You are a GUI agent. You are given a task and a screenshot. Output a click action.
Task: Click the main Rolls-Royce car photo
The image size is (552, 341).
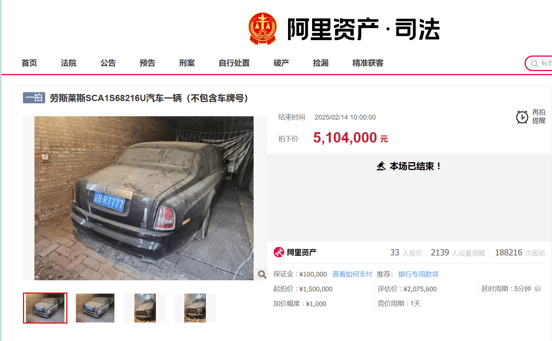coord(144,198)
